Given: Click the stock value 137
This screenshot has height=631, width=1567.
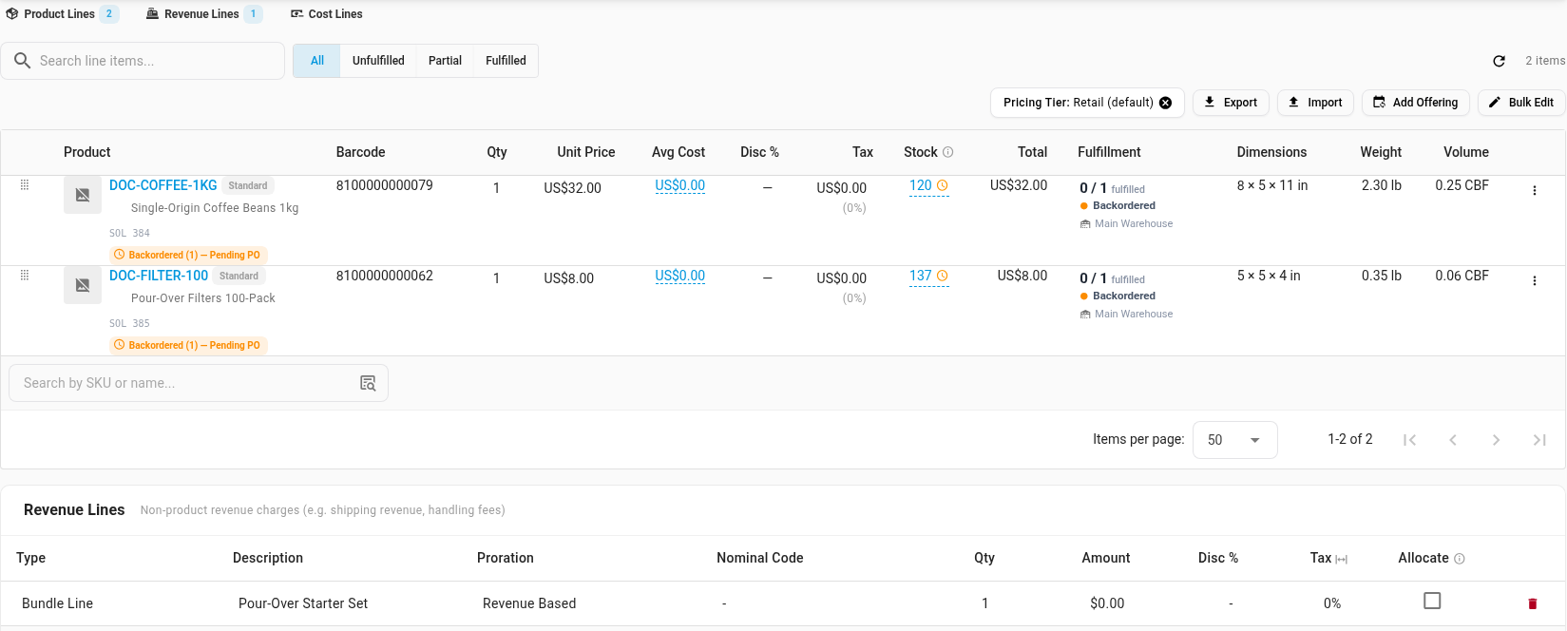Looking at the screenshot, I should pyautogui.click(x=921, y=276).
